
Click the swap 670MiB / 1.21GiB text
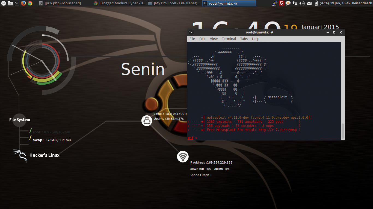(52, 140)
